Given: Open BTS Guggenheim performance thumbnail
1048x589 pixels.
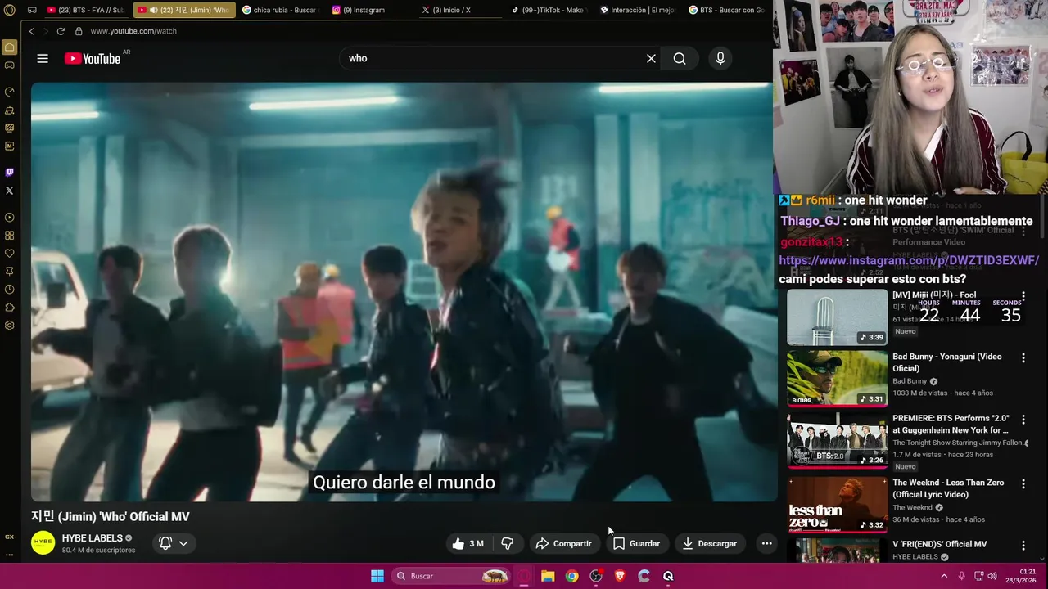Looking at the screenshot, I should (837, 440).
